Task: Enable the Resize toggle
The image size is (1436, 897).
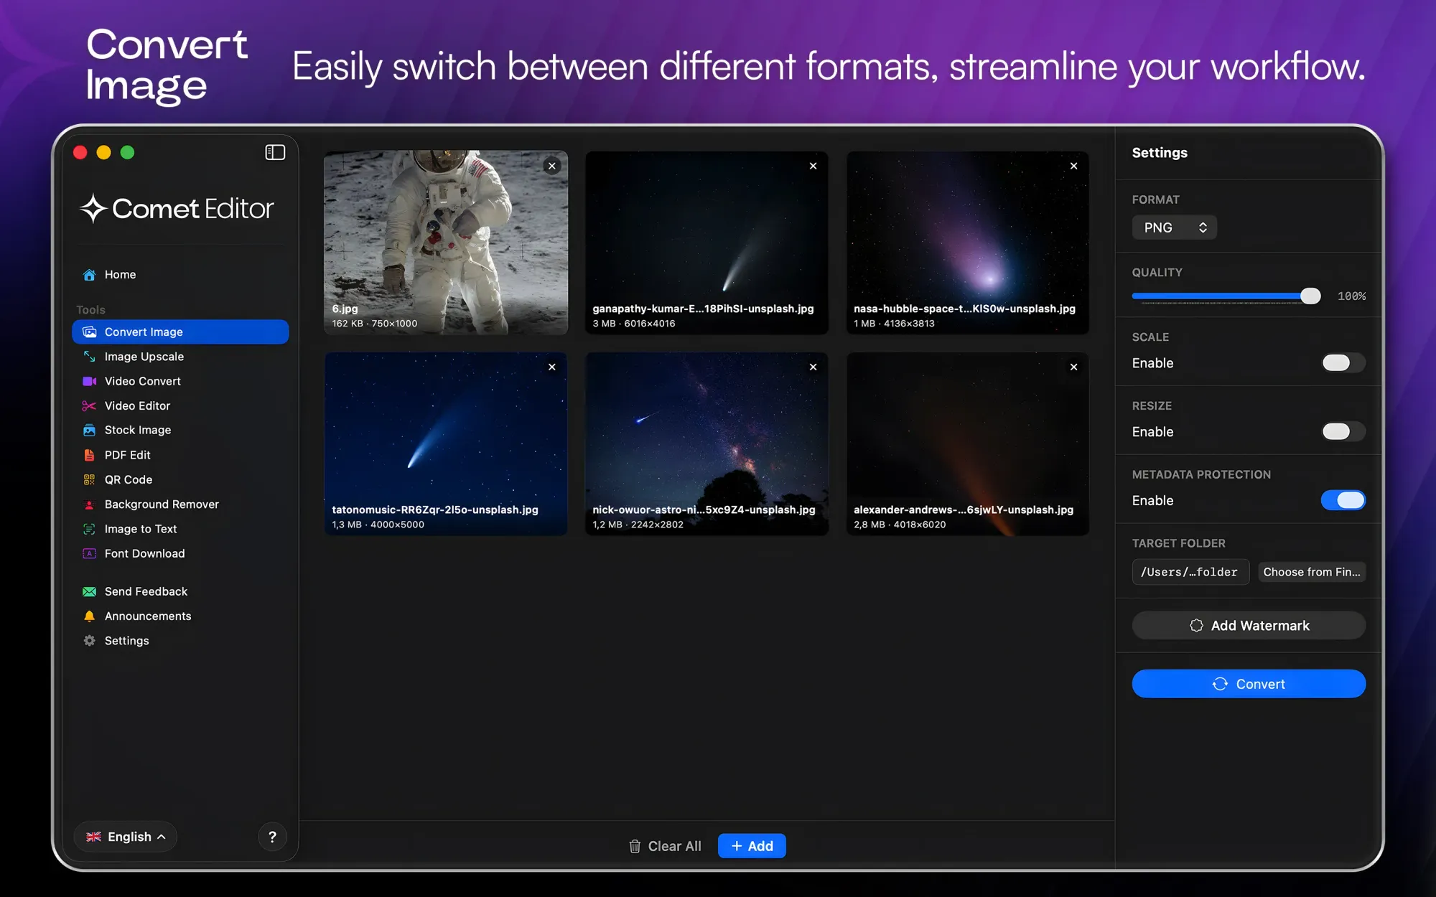Action: (1343, 431)
